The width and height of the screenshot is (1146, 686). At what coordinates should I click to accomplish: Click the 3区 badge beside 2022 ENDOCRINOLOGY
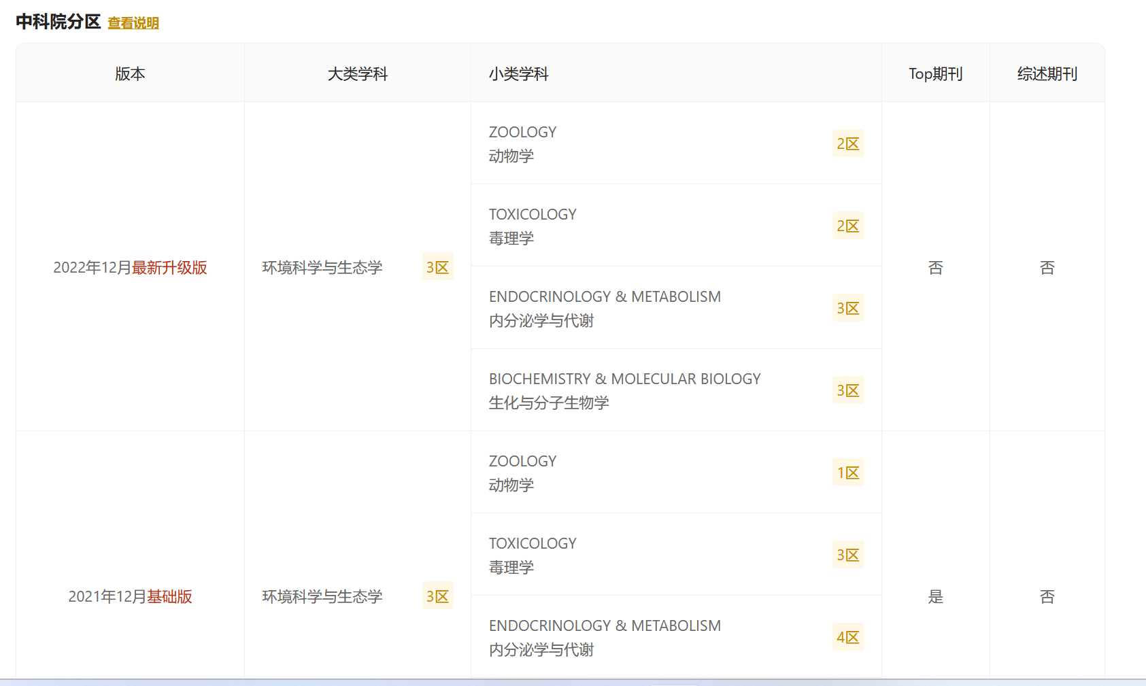point(848,308)
